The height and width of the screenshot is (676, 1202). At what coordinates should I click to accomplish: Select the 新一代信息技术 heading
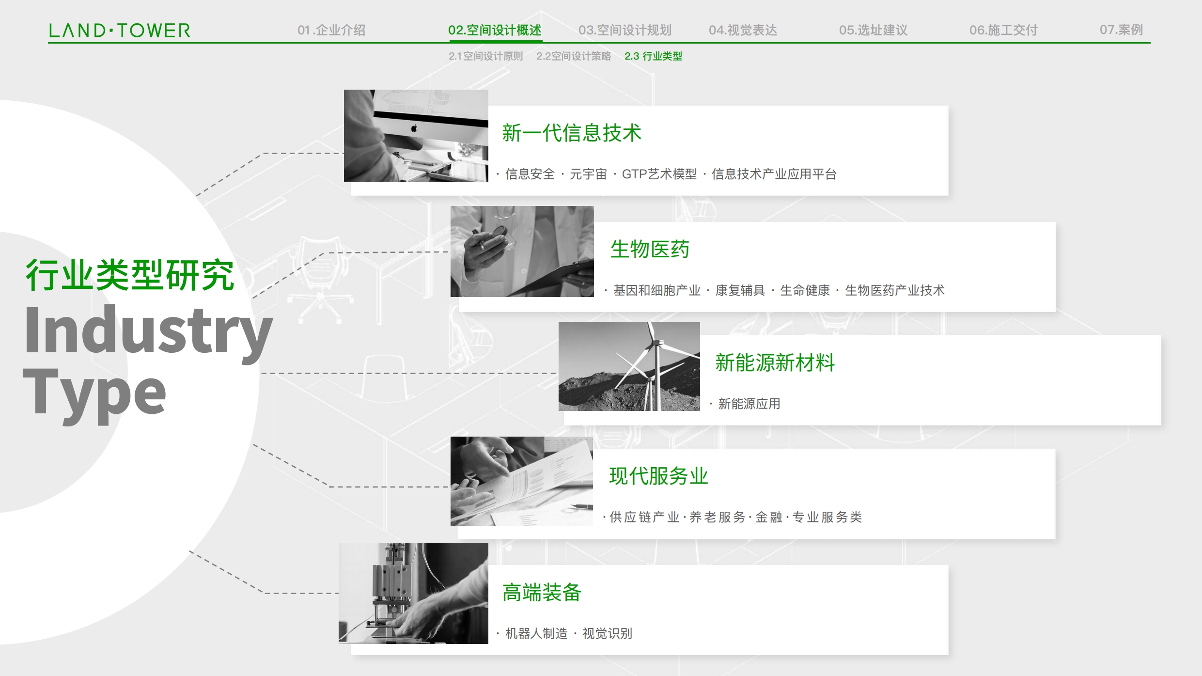[572, 133]
